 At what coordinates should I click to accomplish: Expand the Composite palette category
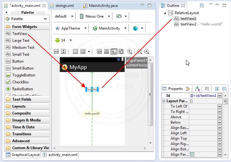(x=27, y=113)
